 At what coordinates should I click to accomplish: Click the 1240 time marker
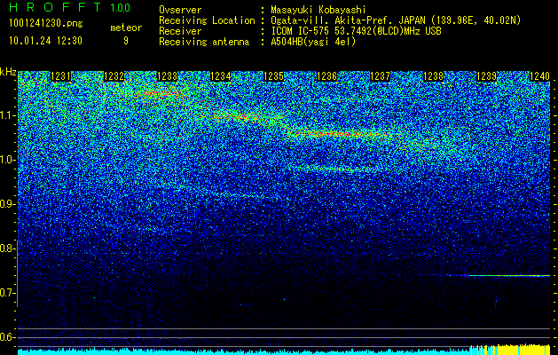540,76
